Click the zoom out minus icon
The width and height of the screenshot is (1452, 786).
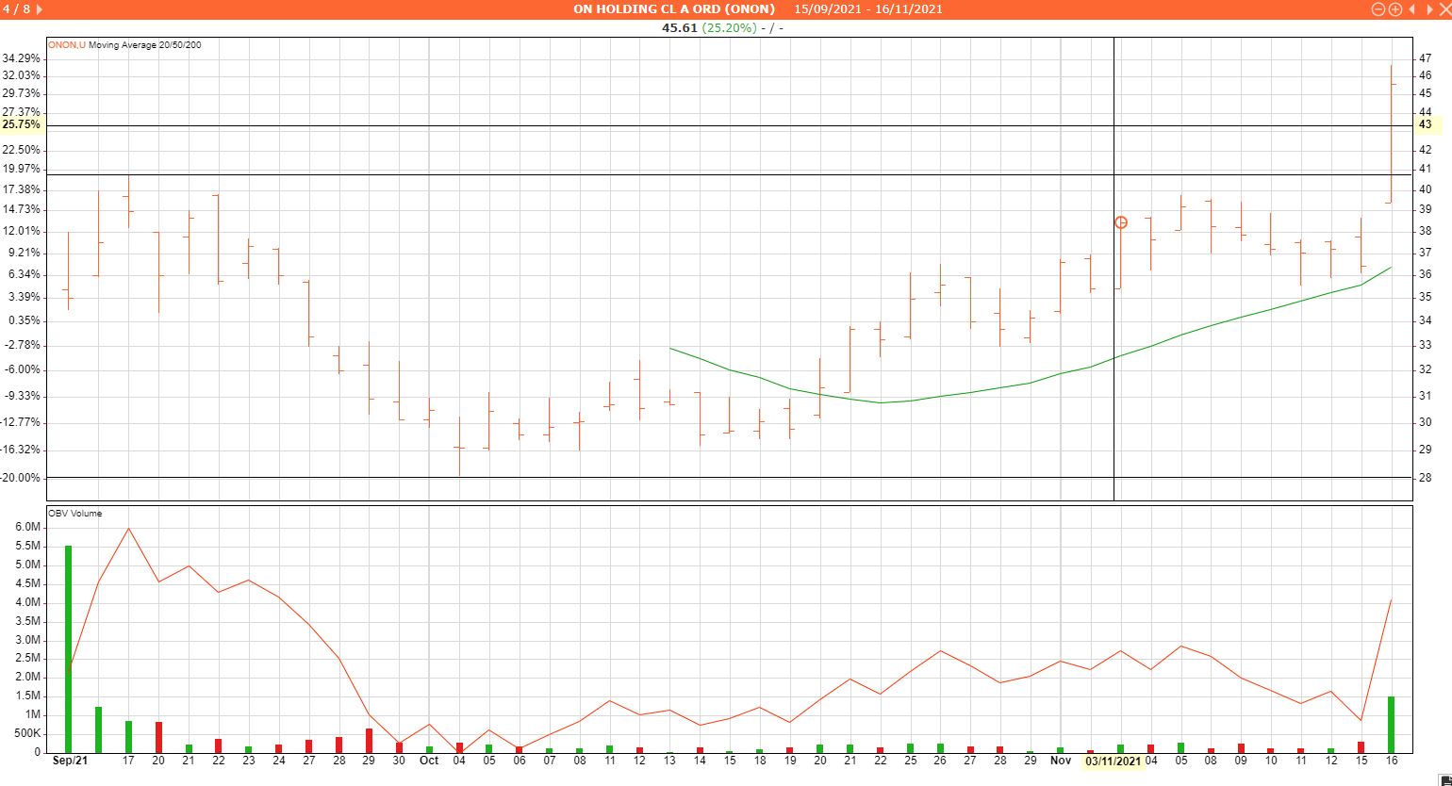coord(1378,9)
